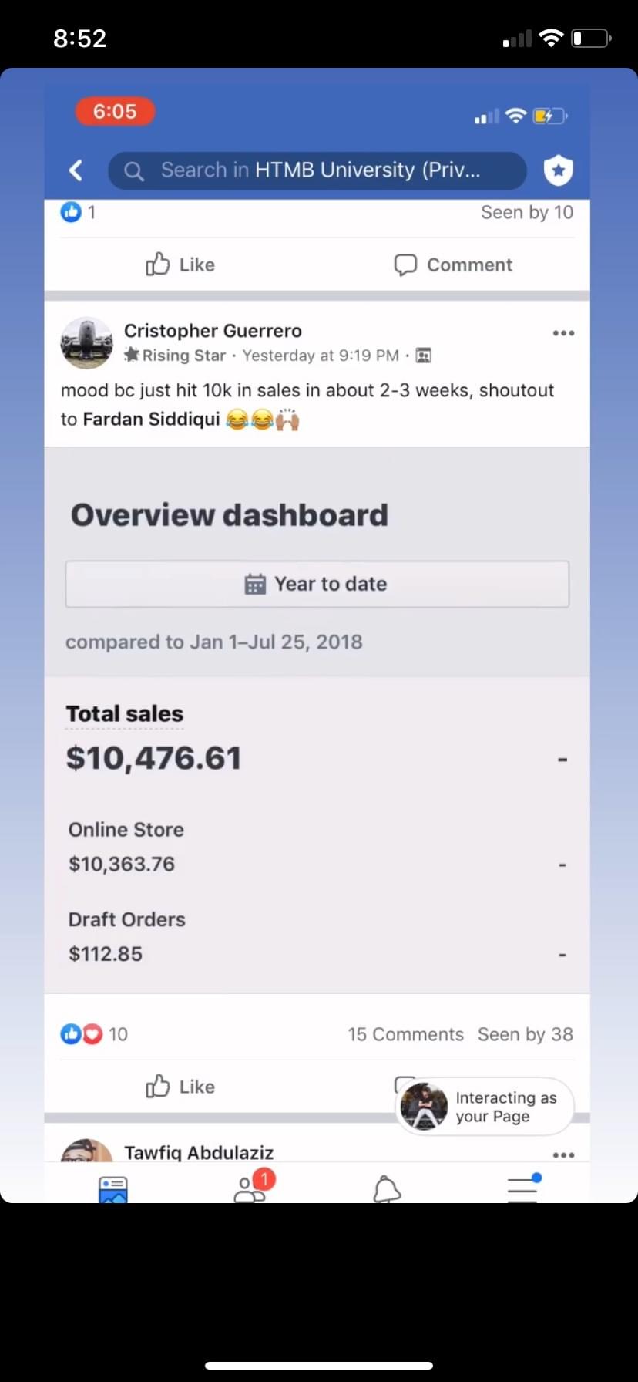Screen dimensions: 638x1382
Task: Open Groups tab with red badge
Action: pyautogui.click(x=251, y=1188)
